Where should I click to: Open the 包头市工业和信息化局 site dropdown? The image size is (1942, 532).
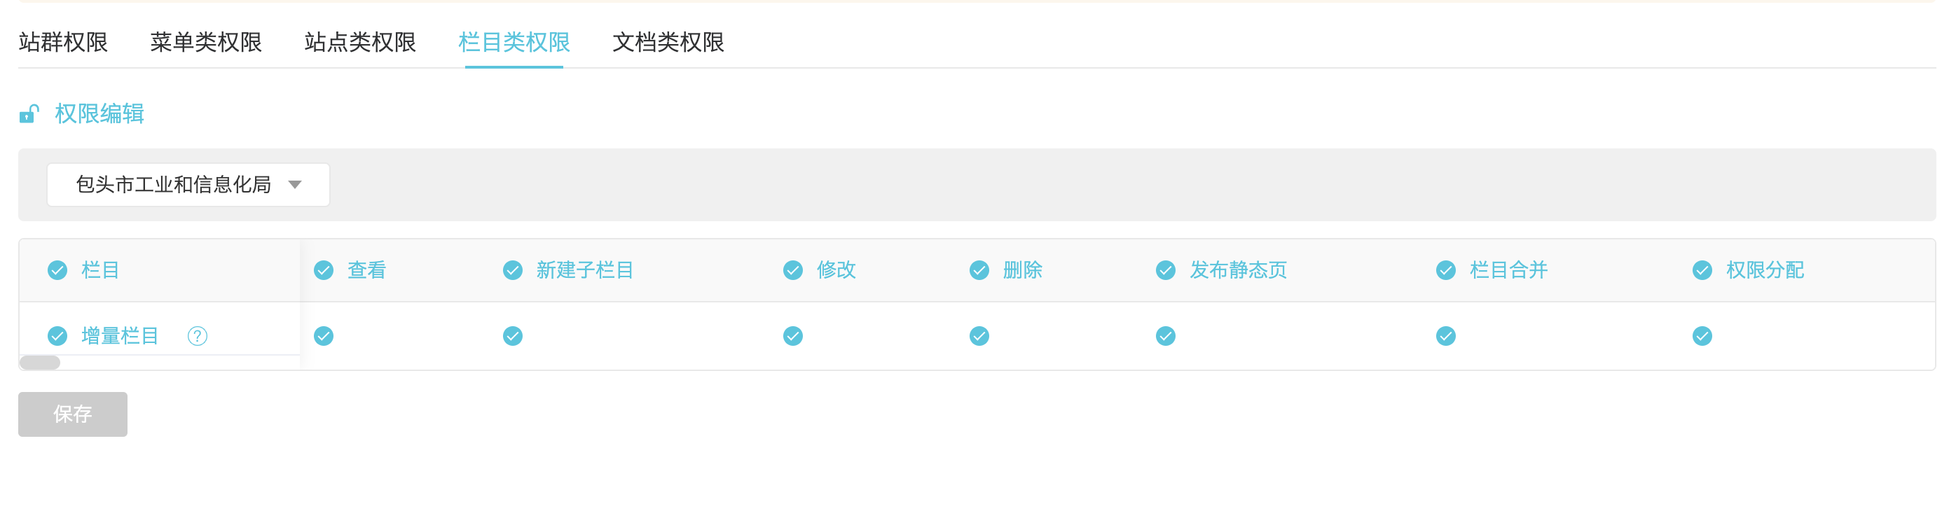pos(174,185)
